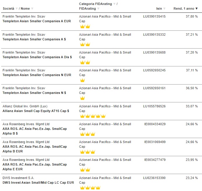202x191 pixels.
Task: Select ISIN LU0390135415
Action: (x=154, y=16)
